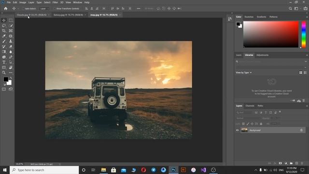
Task: Select the Crop tool
Action: click(x=4, y=31)
